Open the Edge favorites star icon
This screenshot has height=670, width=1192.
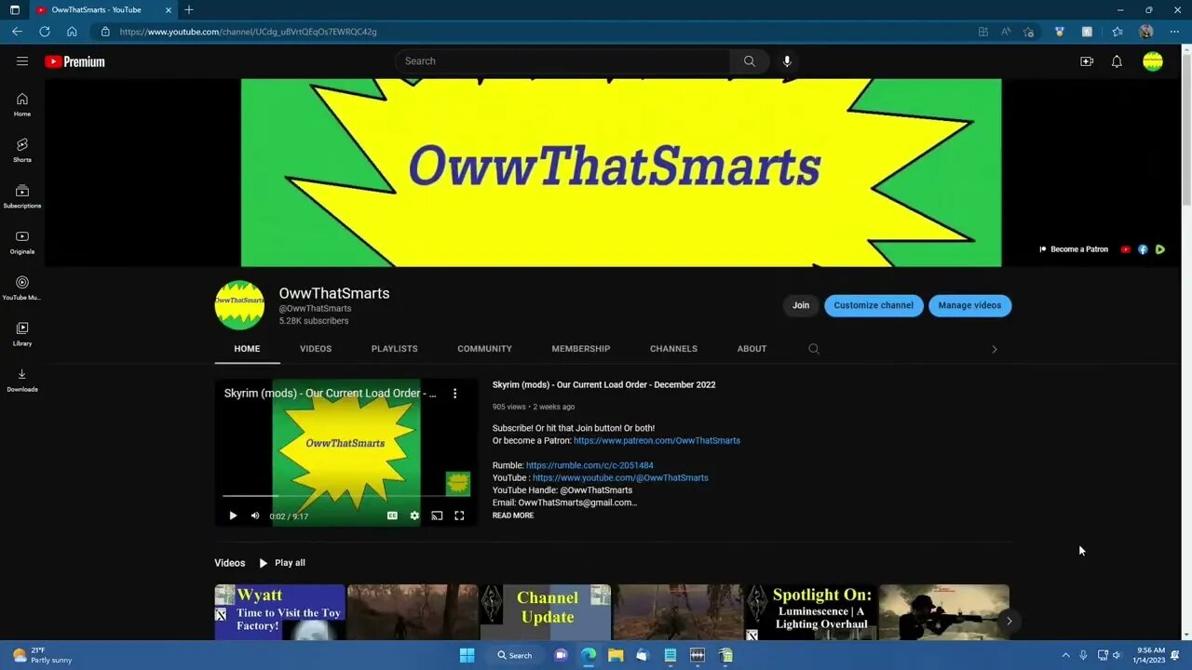pos(1117,32)
